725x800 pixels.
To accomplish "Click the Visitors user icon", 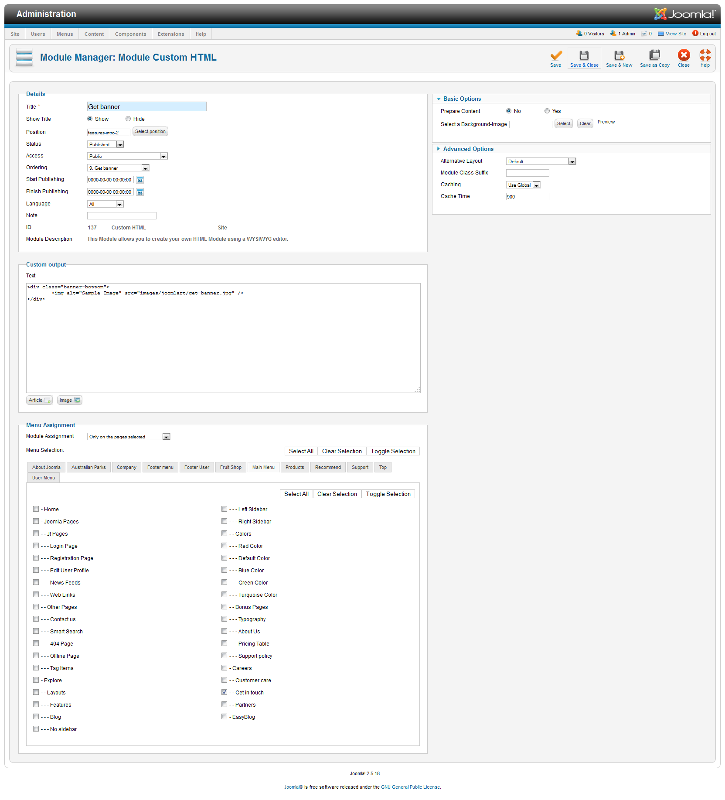I will [x=579, y=33].
